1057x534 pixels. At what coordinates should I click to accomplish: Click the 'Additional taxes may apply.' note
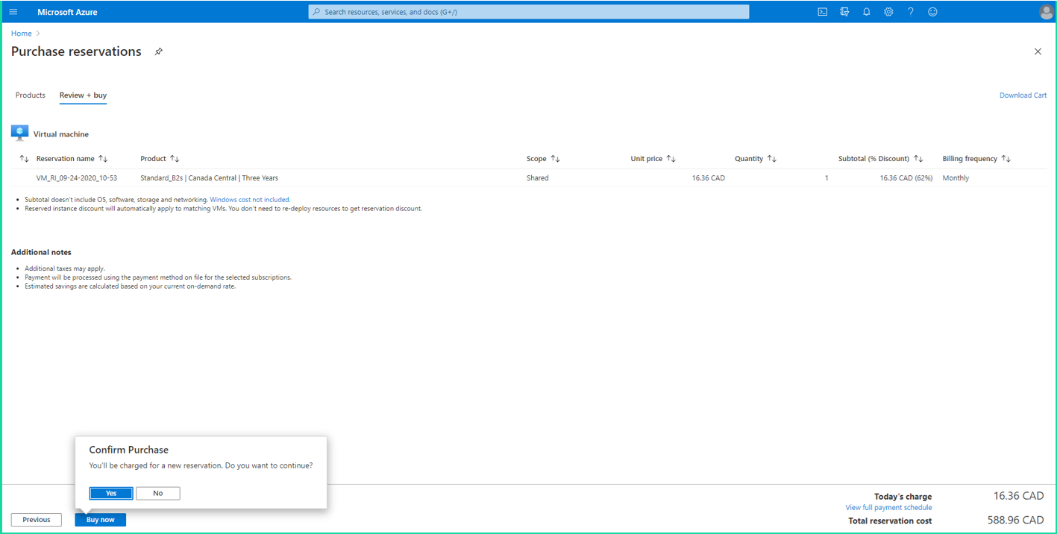click(65, 268)
